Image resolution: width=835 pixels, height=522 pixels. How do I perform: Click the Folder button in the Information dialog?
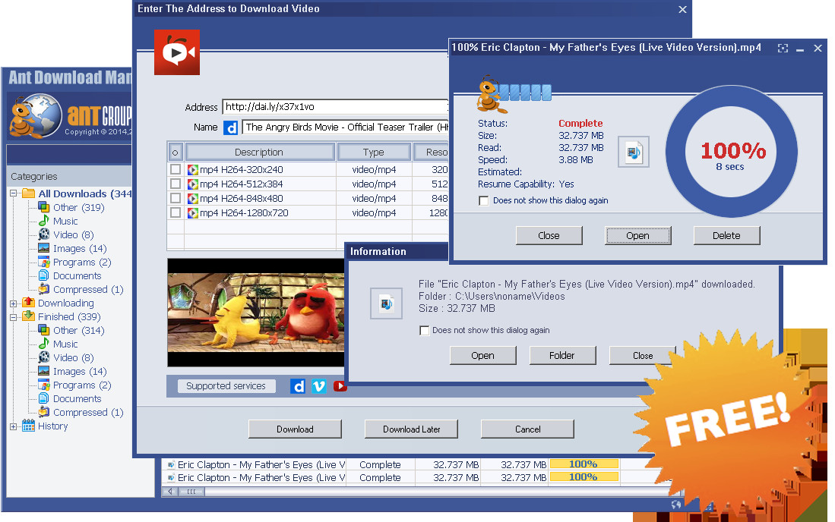(562, 355)
